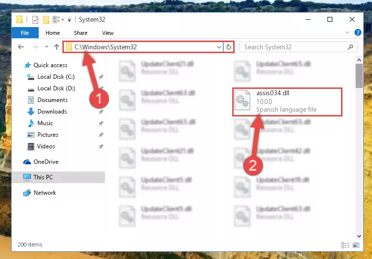372x259 pixels.
Task: Minimize the System32 window
Action: coord(308,19)
